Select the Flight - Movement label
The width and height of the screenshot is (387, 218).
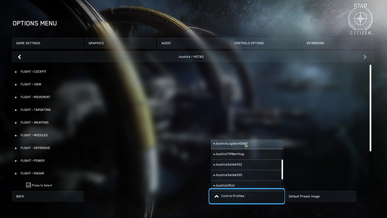tap(35, 97)
